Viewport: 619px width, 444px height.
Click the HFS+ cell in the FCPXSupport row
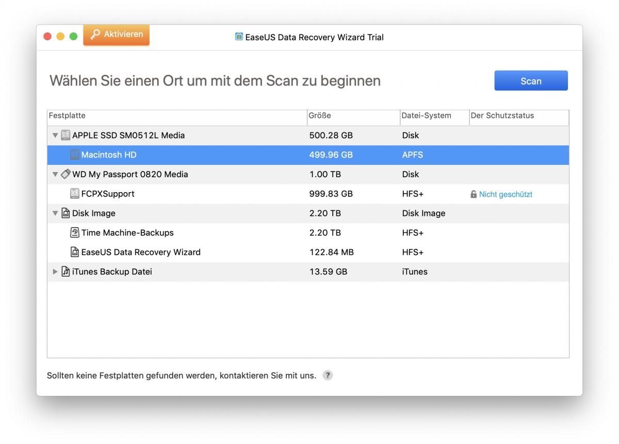(413, 194)
